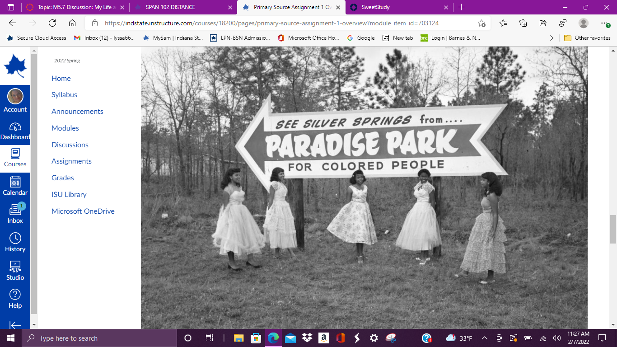Open the Assignments course link
Viewport: 617px width, 347px height.
pyautogui.click(x=71, y=161)
